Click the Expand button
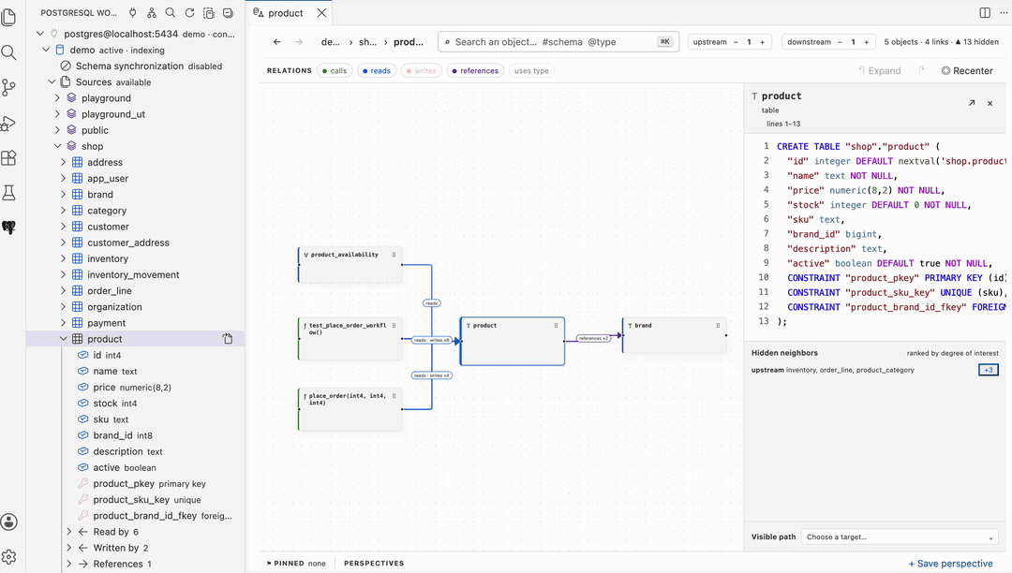Image resolution: width=1012 pixels, height=573 pixels. pyautogui.click(x=879, y=71)
